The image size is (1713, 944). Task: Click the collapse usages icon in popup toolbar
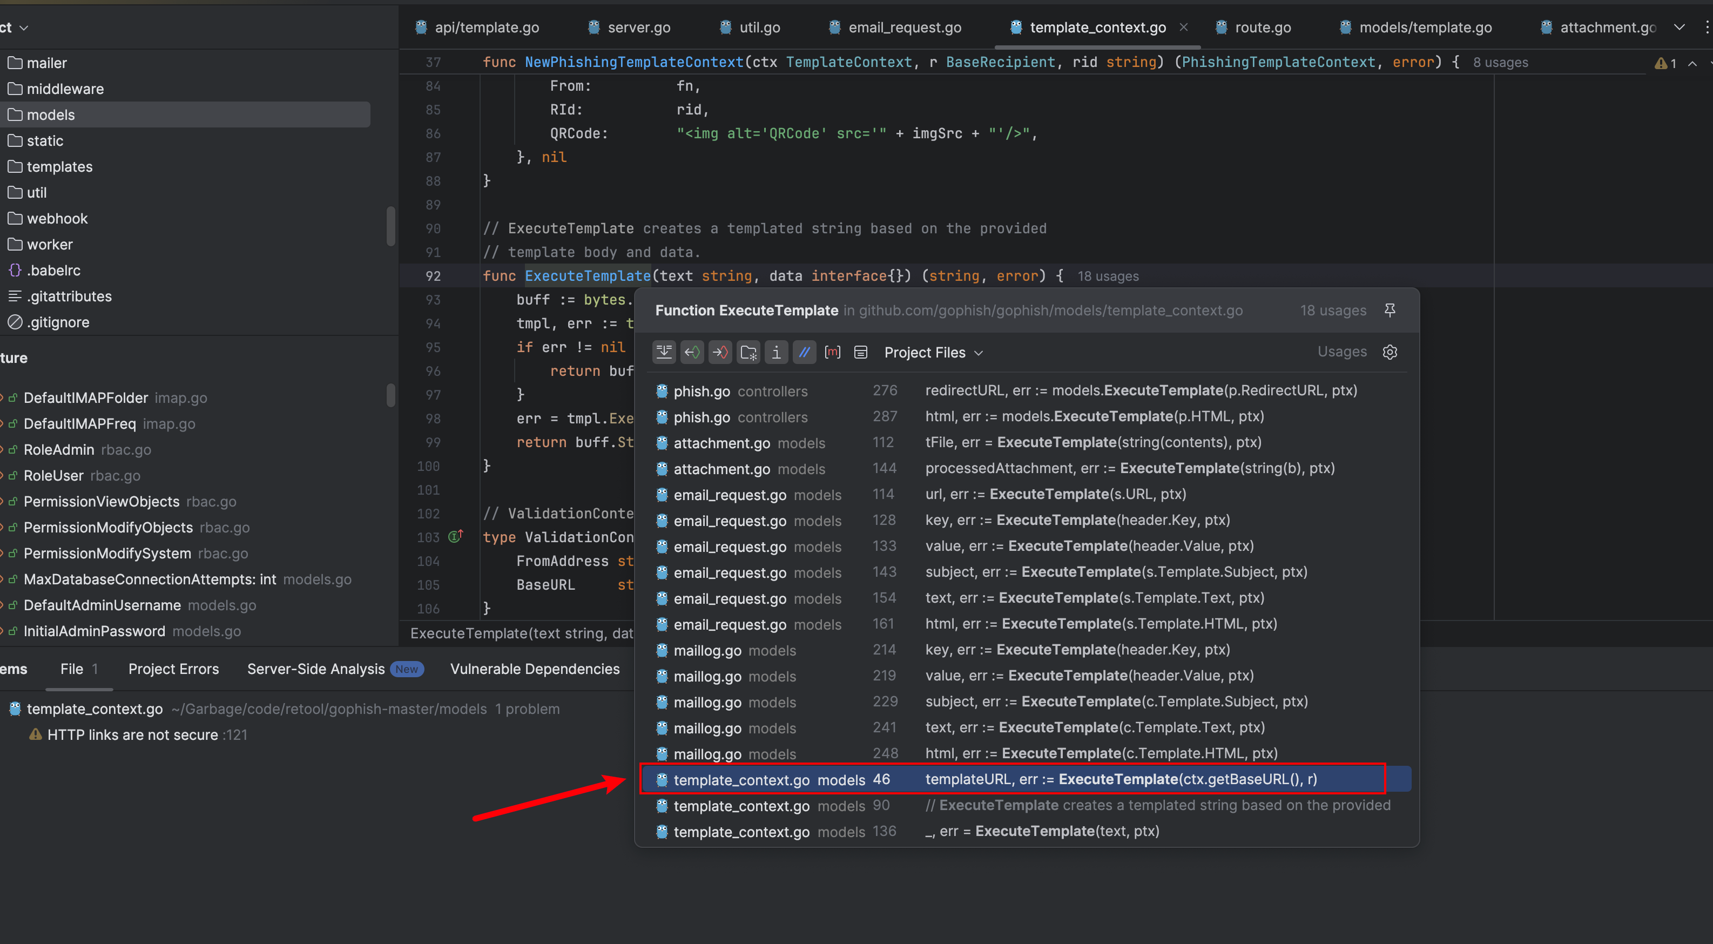664,352
